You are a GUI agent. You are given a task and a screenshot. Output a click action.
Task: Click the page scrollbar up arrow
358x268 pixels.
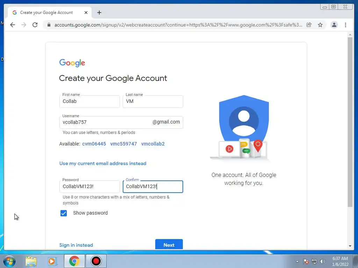pos(350,35)
